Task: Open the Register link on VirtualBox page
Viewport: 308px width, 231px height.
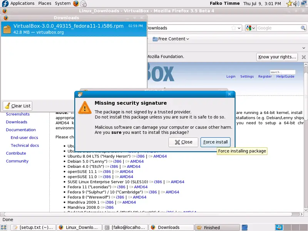Action: [x=265, y=76]
